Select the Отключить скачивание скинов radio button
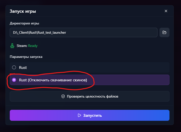 pos(14,80)
